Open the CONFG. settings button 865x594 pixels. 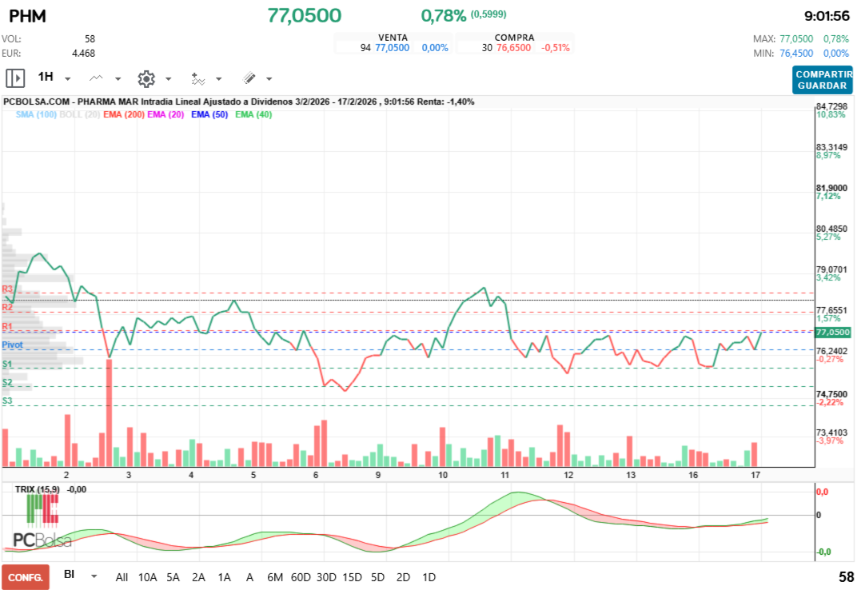click(24, 576)
